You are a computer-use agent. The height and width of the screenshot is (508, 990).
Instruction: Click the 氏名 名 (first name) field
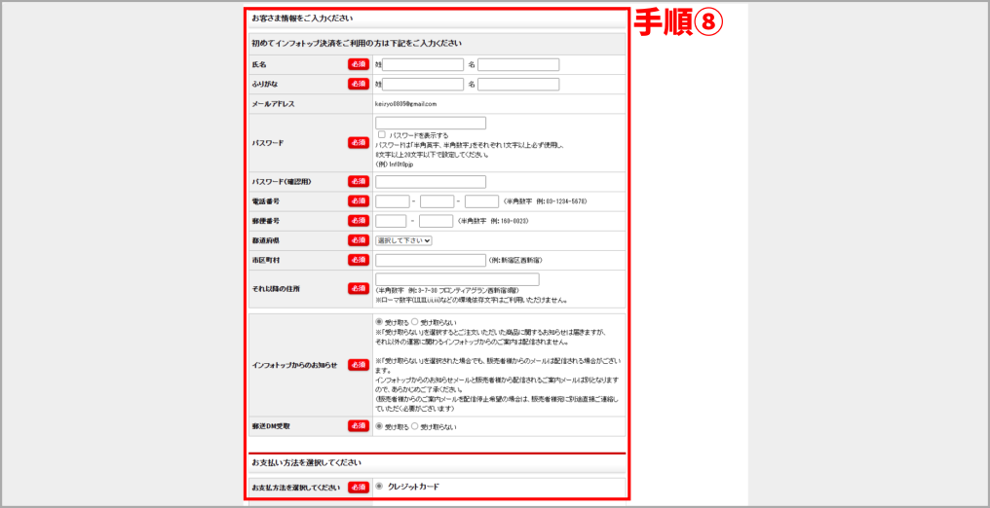click(517, 65)
